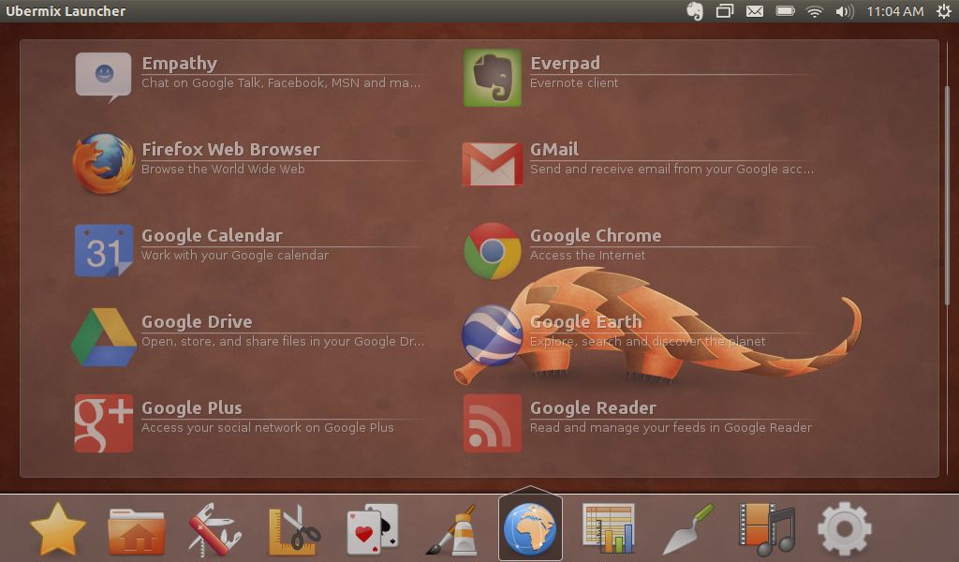
Task: Click the GMail title text
Action: click(x=554, y=149)
